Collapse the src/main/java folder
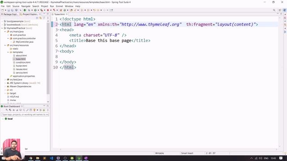 5,32
